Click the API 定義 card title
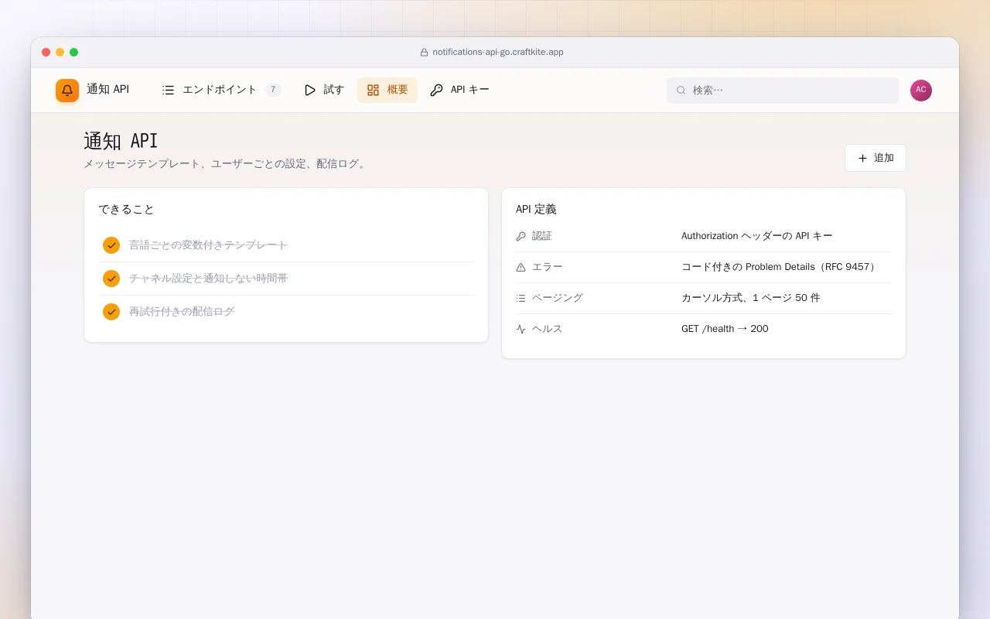 click(x=536, y=210)
